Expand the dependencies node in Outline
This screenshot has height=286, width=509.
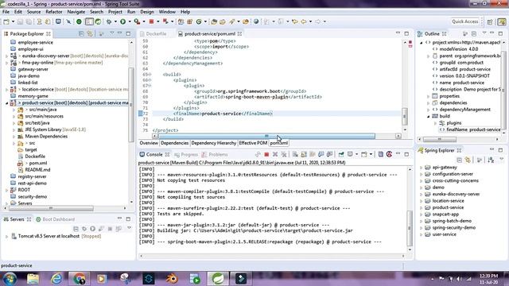[429, 102]
